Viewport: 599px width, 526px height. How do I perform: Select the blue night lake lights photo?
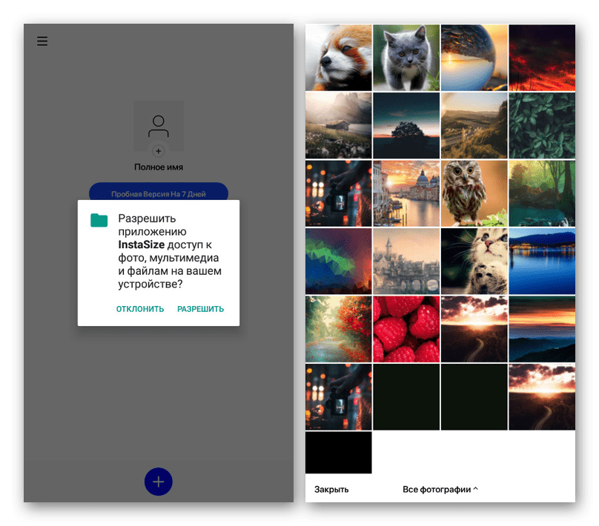[542, 261]
